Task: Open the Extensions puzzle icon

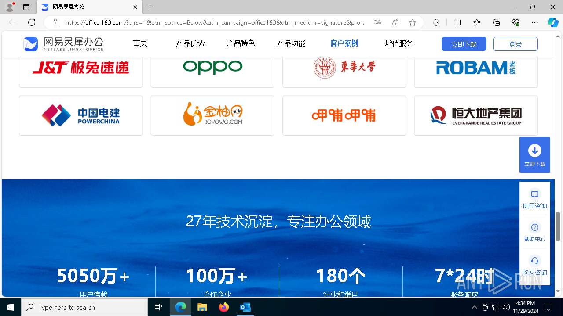Action: pyautogui.click(x=436, y=22)
